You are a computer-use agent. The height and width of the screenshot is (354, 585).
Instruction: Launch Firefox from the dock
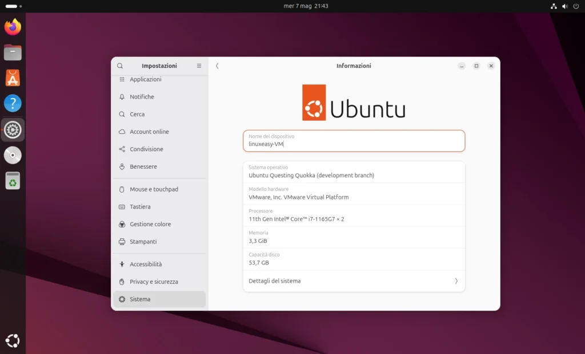12,26
